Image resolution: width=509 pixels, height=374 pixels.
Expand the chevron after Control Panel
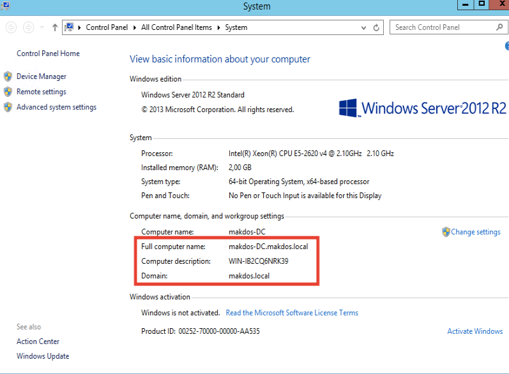134,27
